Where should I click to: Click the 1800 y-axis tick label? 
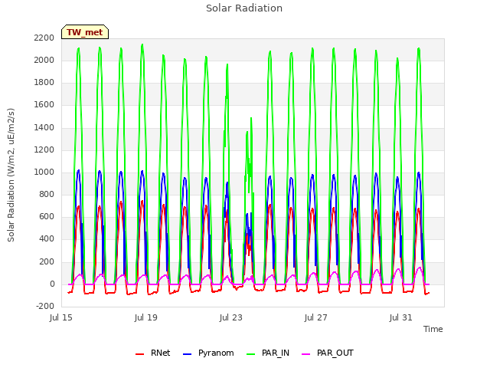44,82
